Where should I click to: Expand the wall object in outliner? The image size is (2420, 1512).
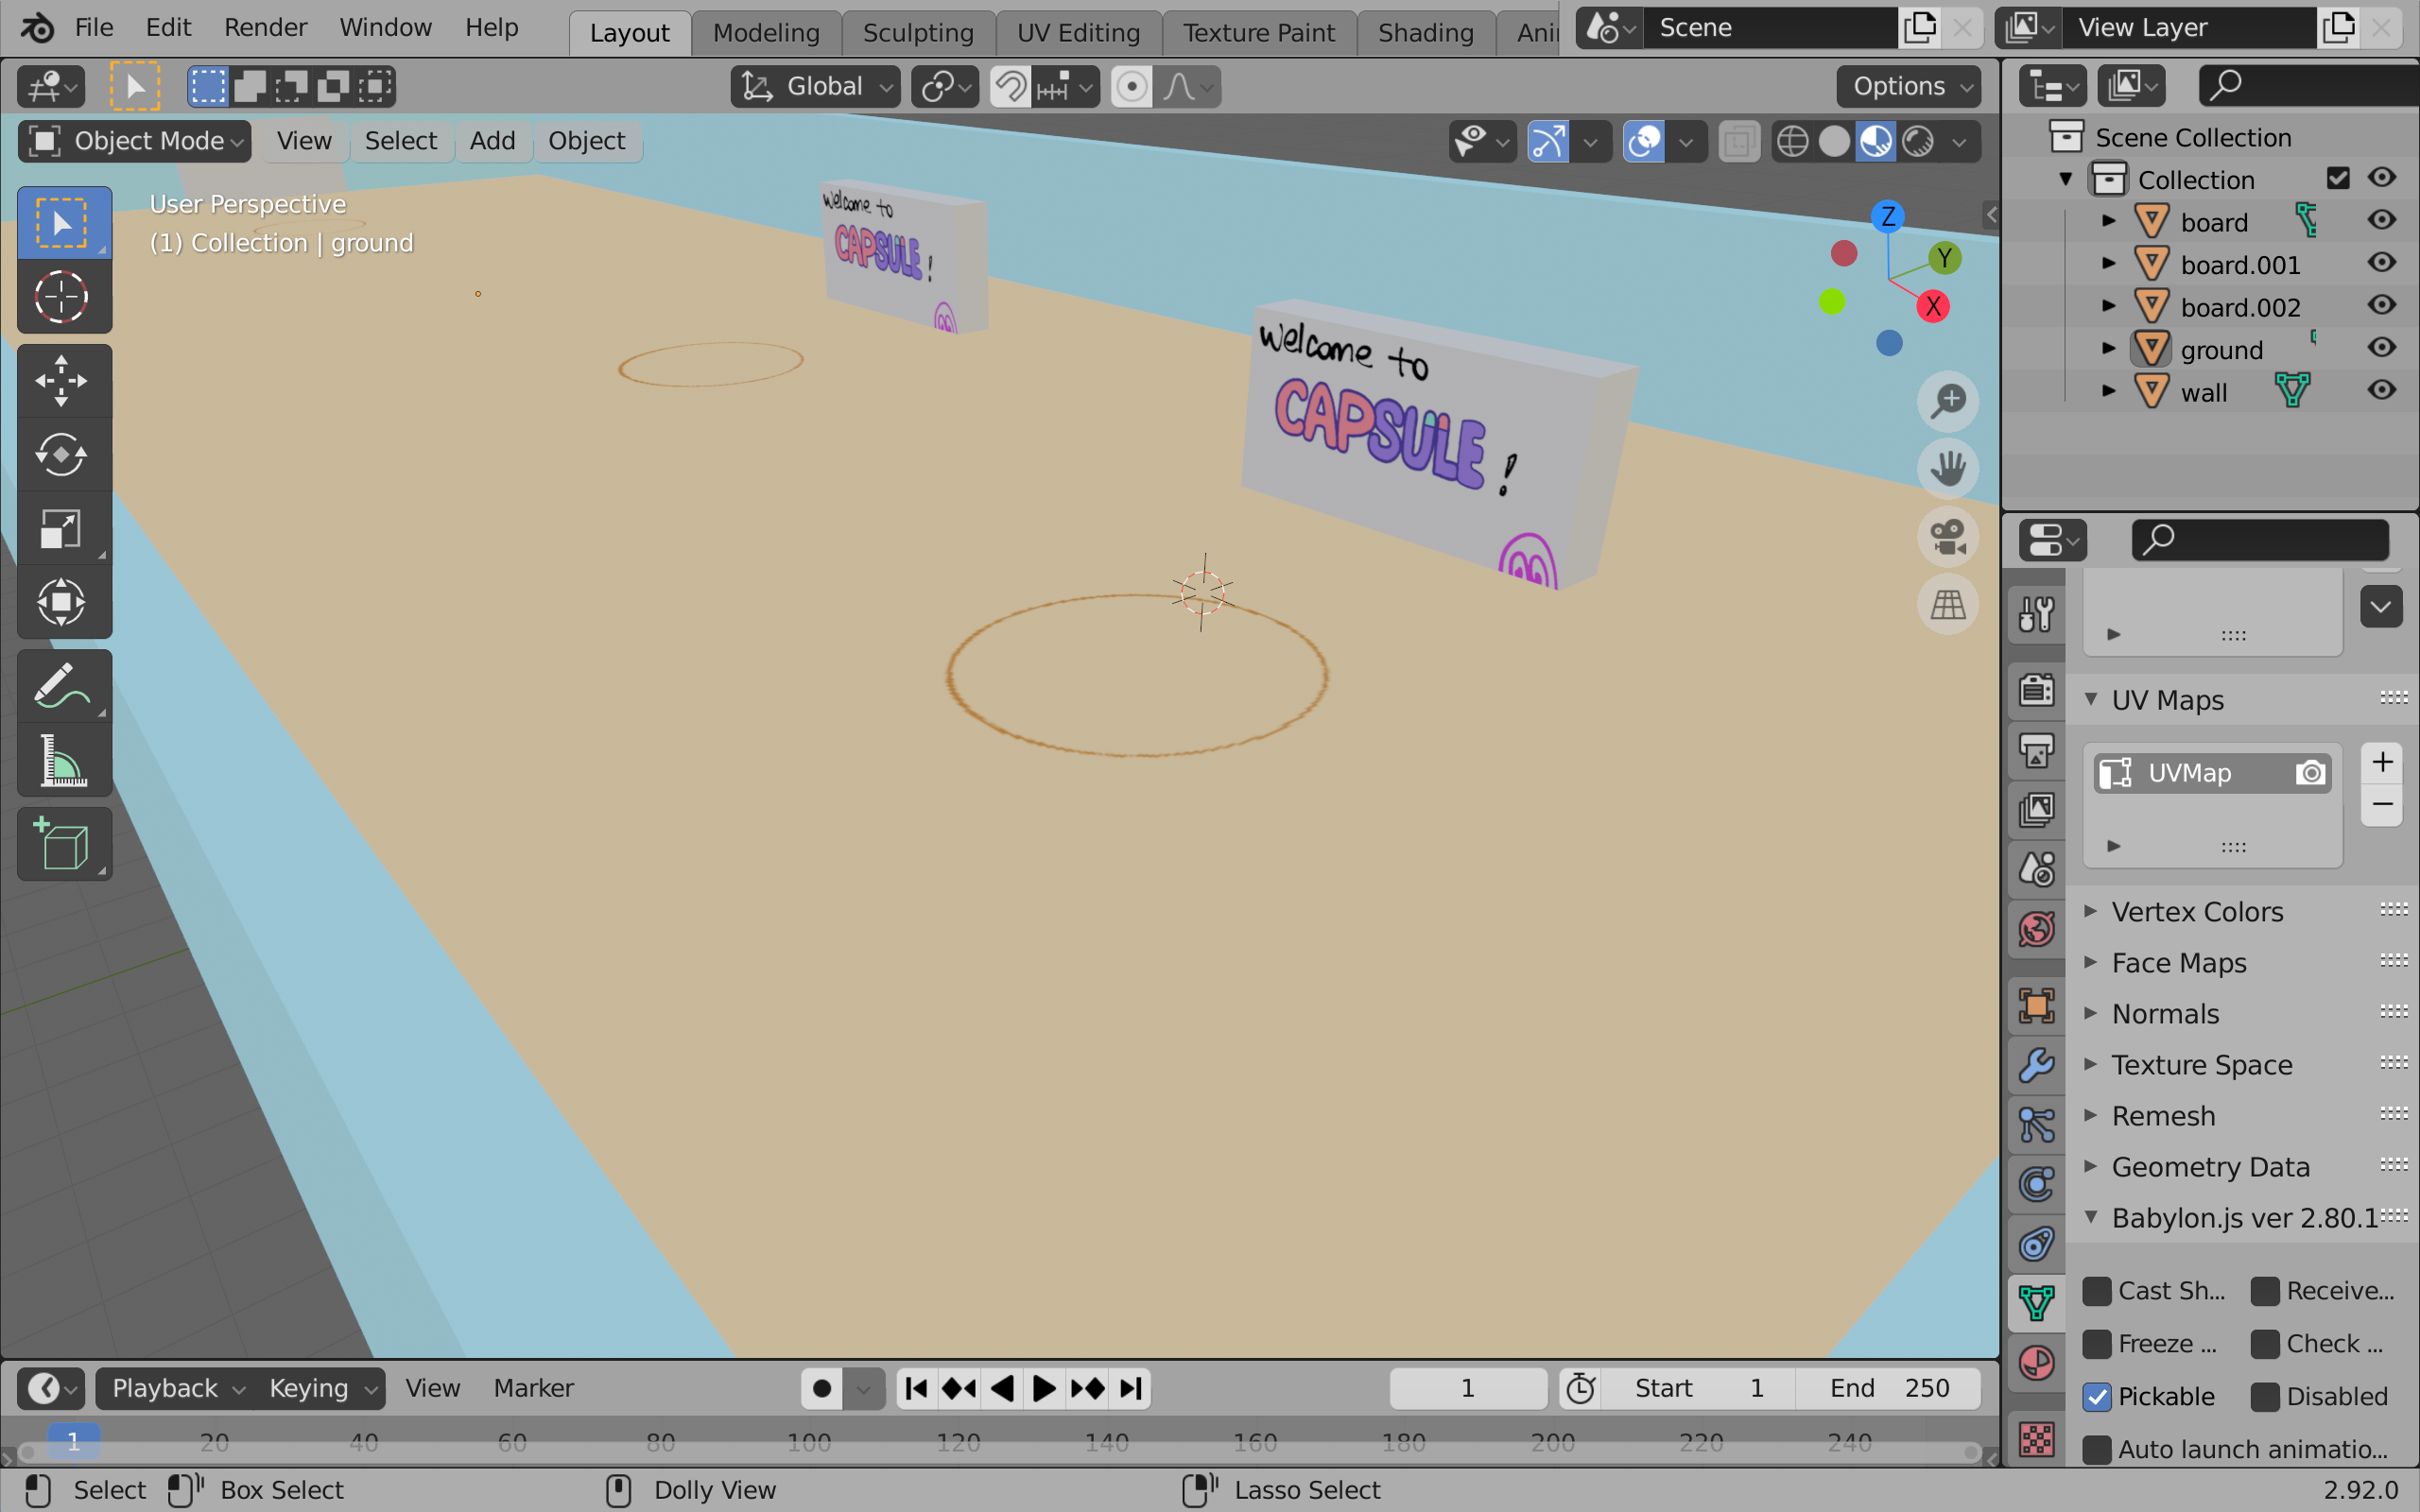2109,391
